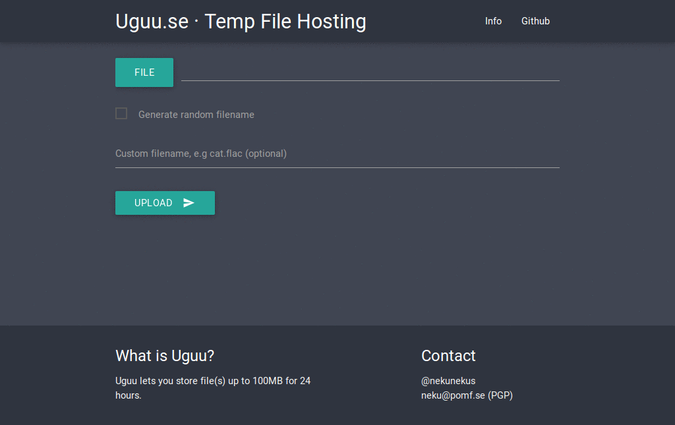Click the neku@pomf.se email address
The image size is (675, 425).
click(453, 395)
